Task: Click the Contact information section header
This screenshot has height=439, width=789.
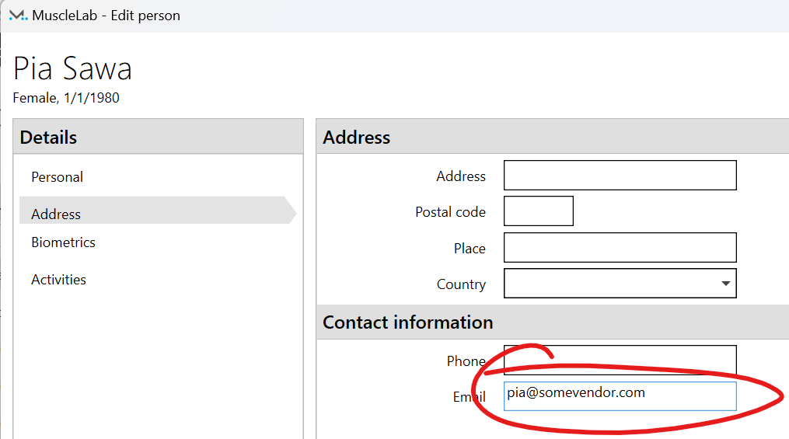Action: (553, 322)
